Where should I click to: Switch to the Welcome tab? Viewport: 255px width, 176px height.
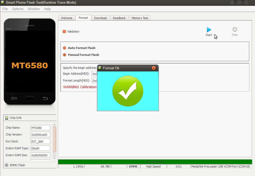pyautogui.click(x=67, y=18)
